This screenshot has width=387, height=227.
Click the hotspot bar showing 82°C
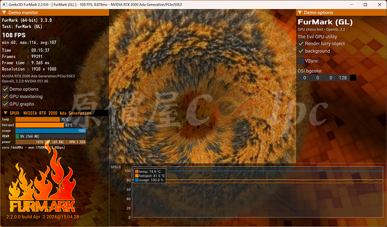coord(51,125)
